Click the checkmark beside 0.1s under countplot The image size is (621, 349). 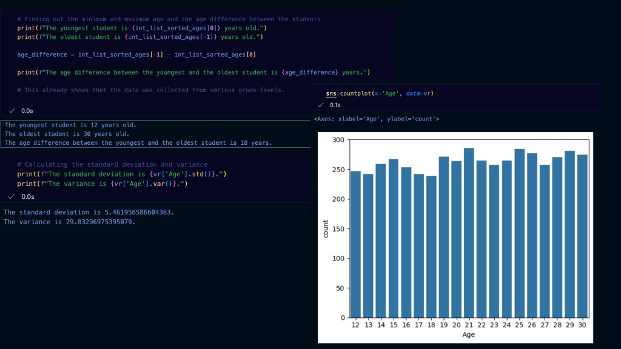(320, 105)
